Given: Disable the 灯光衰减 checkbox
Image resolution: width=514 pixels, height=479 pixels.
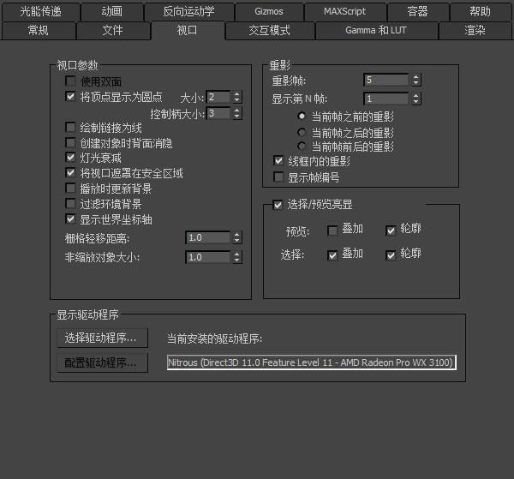Looking at the screenshot, I should click(70, 158).
